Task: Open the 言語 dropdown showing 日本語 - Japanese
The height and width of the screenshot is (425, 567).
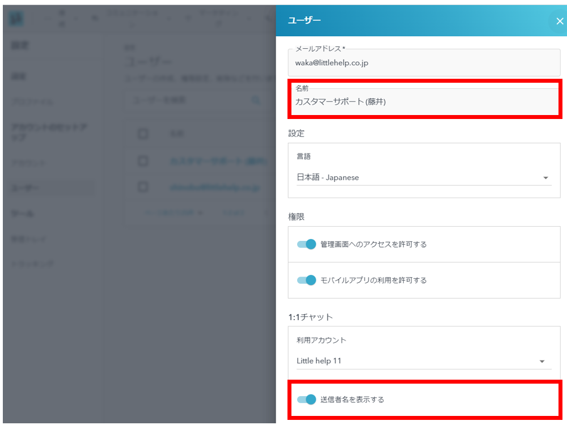Action: [x=424, y=177]
